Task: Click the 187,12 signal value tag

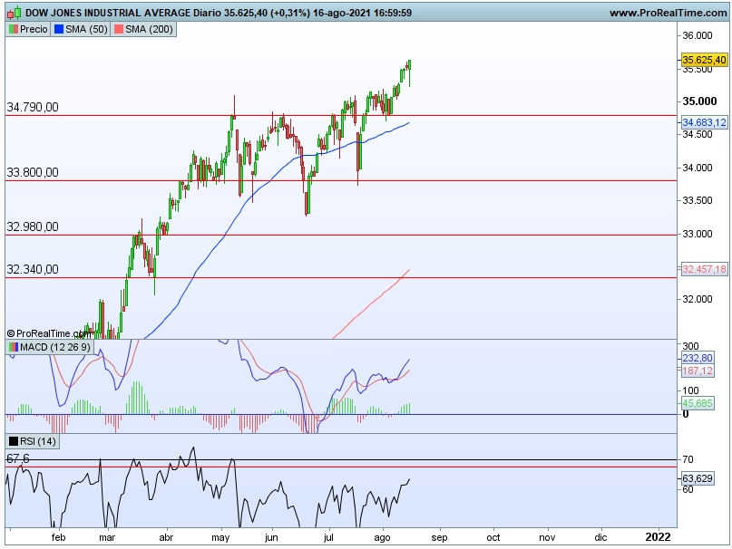Action: (698, 371)
